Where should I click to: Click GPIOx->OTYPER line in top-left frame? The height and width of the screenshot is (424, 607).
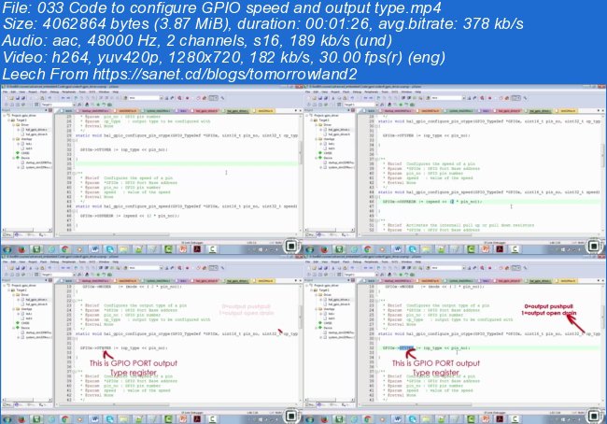click(124, 149)
